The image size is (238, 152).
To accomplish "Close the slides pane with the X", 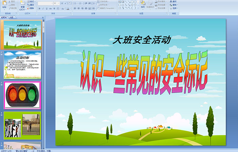I will click(43, 18).
